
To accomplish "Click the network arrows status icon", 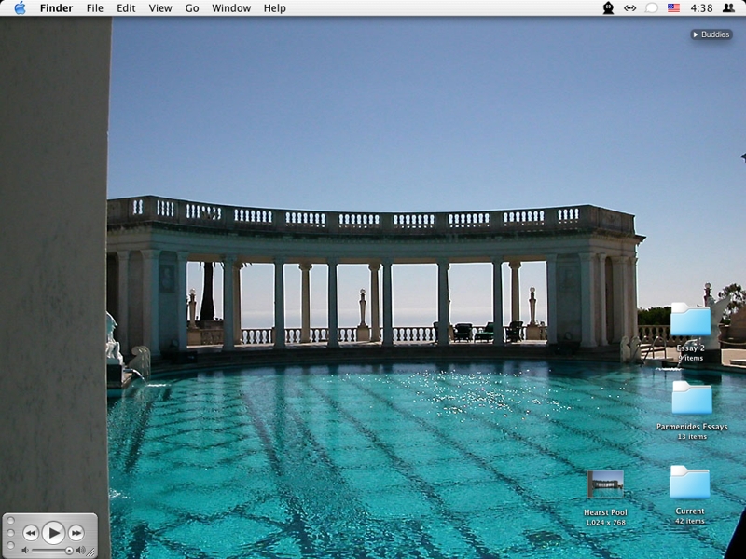I will coord(630,8).
